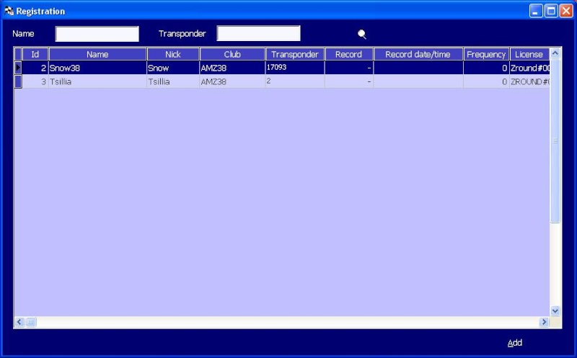Viewport: 577px width, 358px height.
Task: Click the horizontal scrollbar left arrow
Action: [19, 323]
